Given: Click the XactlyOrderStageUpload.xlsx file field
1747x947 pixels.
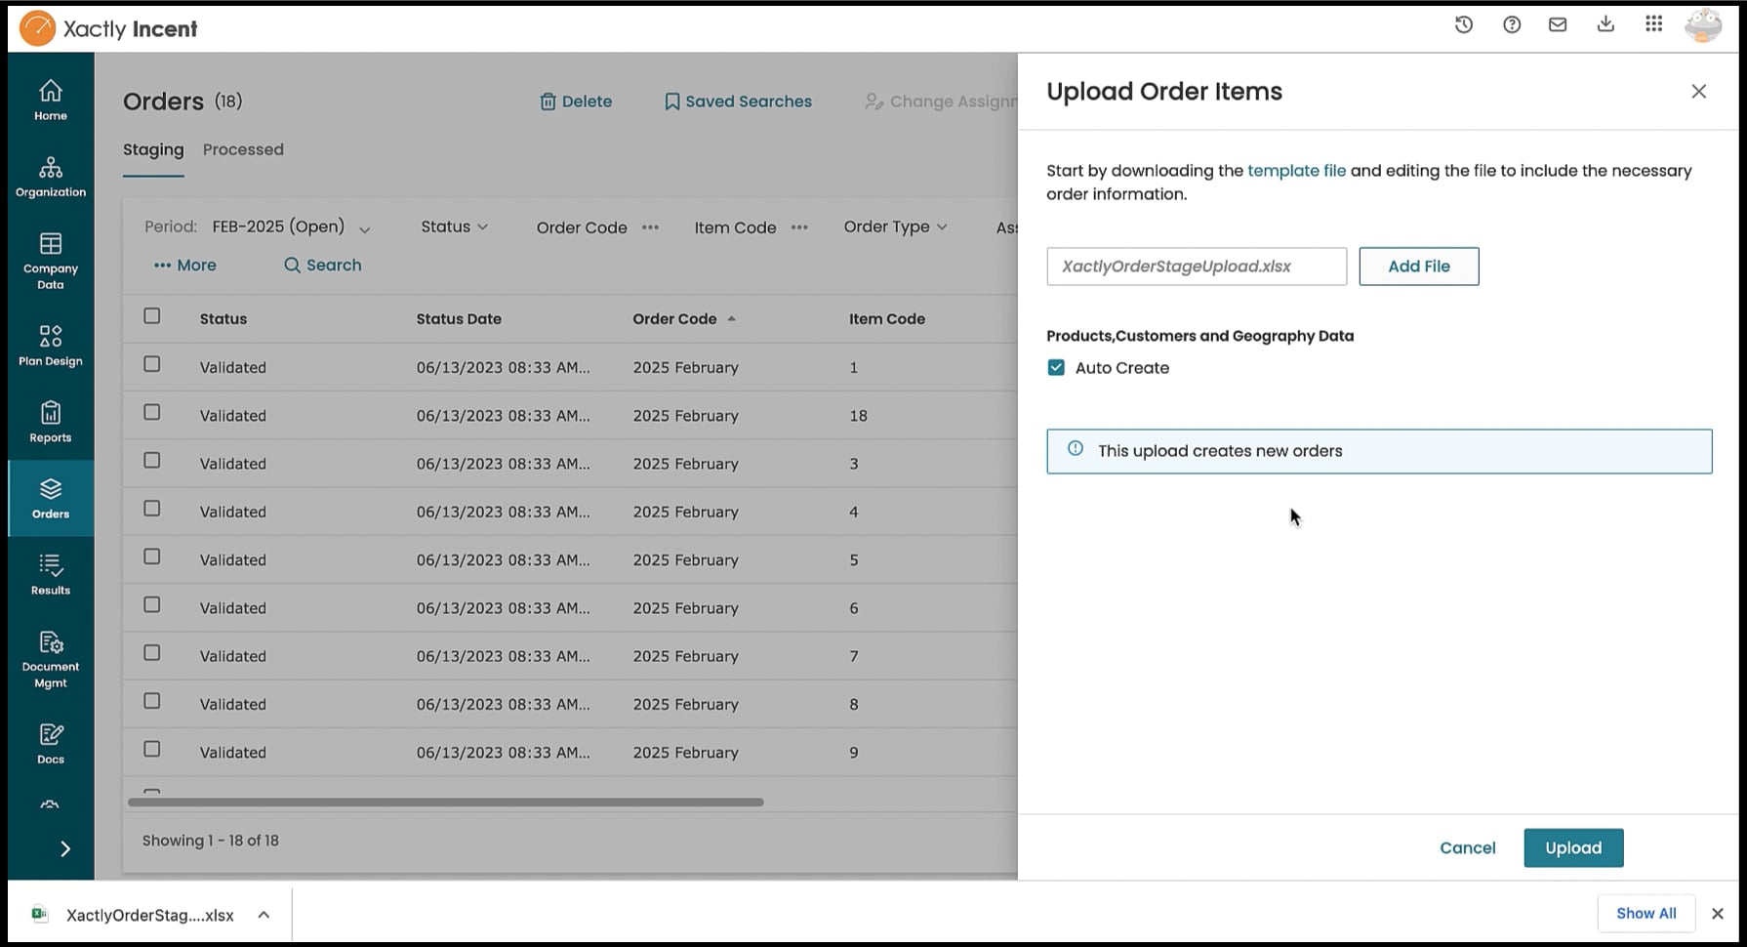Looking at the screenshot, I should [1197, 267].
